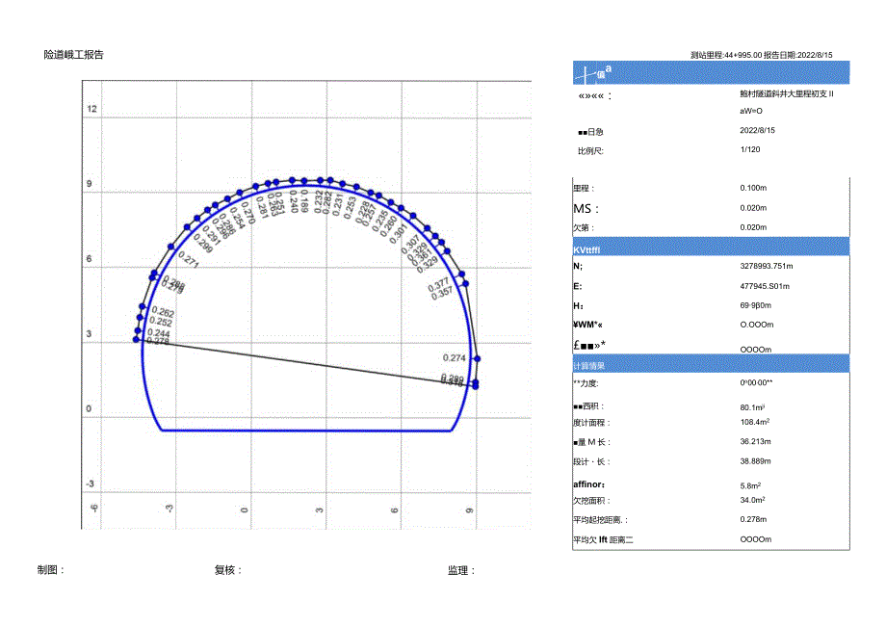Click the average overbreak distance 0.278m
This screenshot has width=886, height=627.
coord(753,520)
